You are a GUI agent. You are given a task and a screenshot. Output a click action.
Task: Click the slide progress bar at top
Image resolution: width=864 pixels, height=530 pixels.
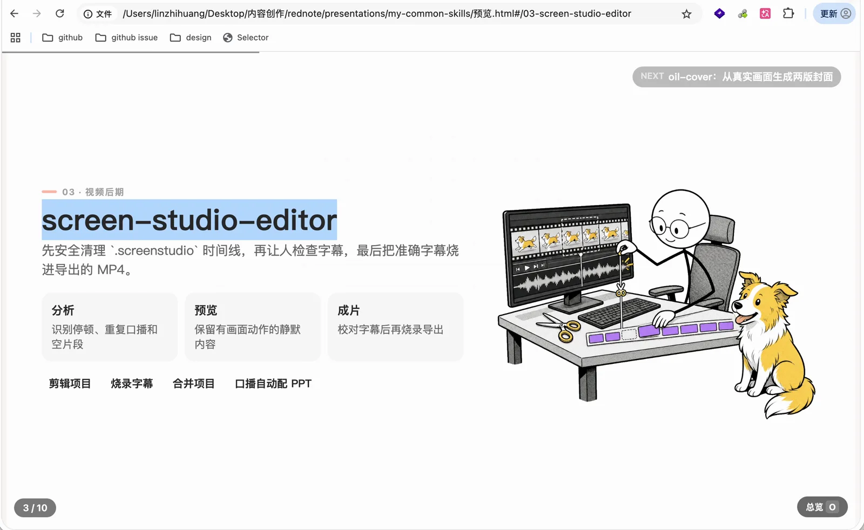130,52
